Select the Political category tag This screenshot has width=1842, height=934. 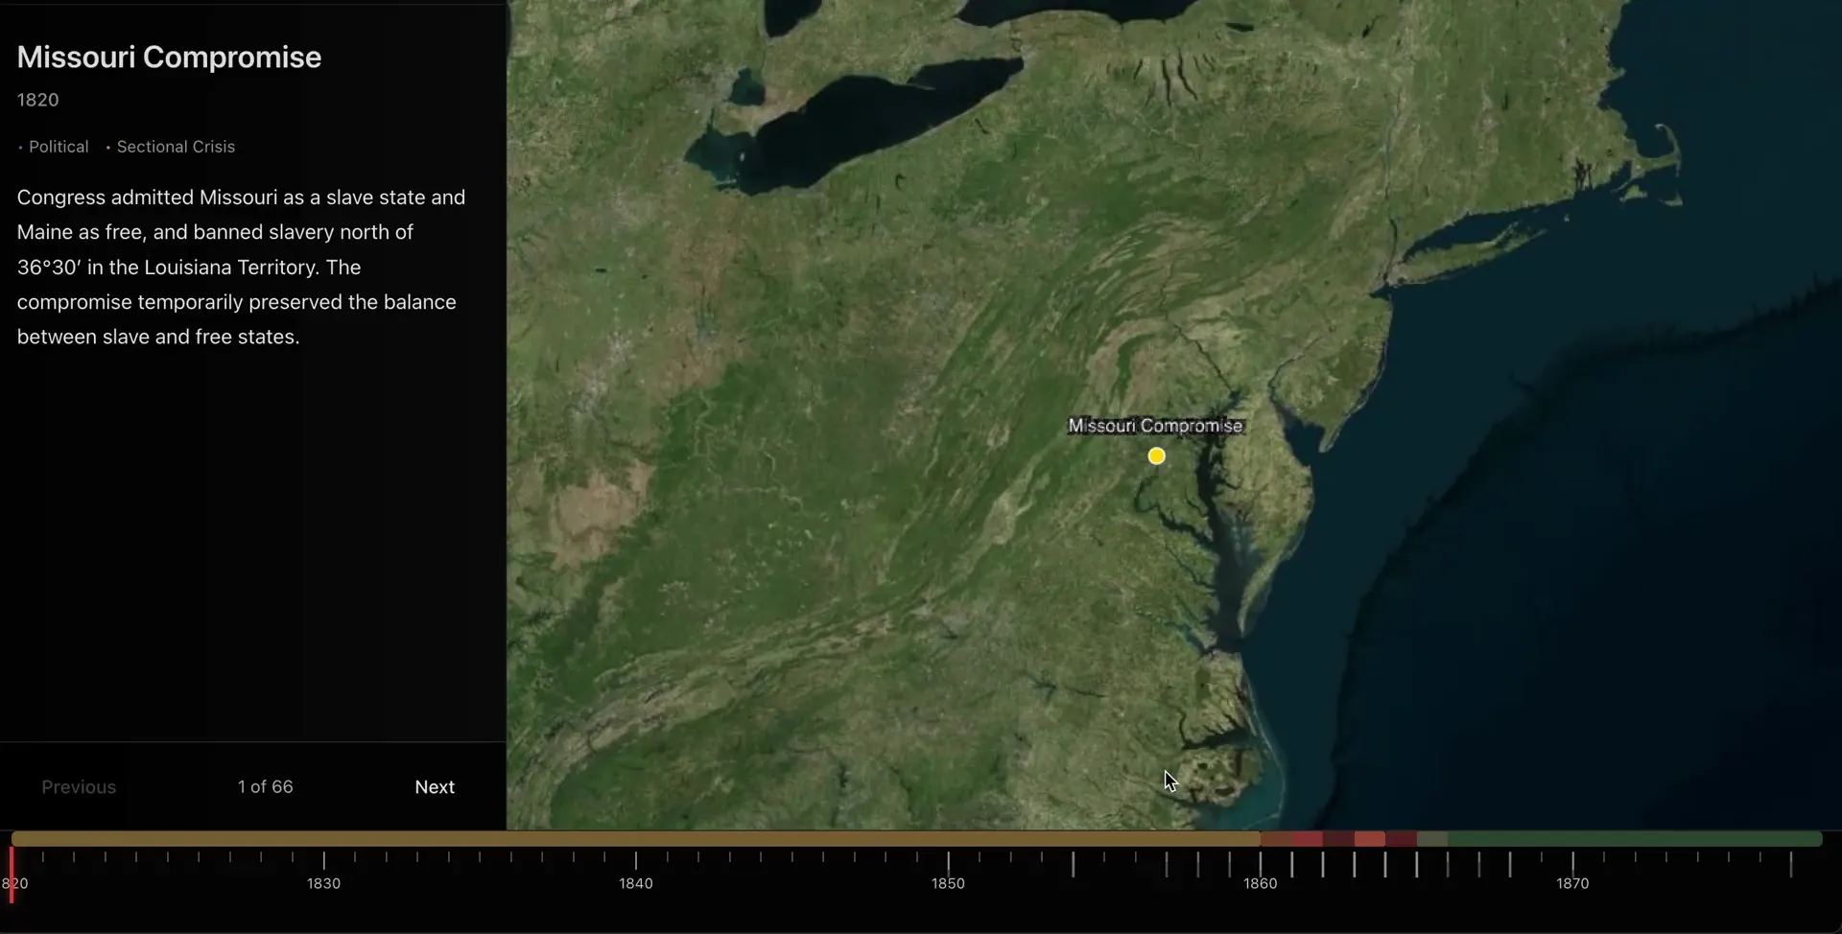click(x=59, y=147)
